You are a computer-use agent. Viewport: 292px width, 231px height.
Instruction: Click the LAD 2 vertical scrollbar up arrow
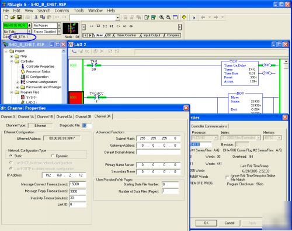[x=286, y=61]
